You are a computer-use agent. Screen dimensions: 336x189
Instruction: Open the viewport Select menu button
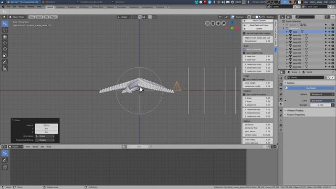[x=39, y=17]
